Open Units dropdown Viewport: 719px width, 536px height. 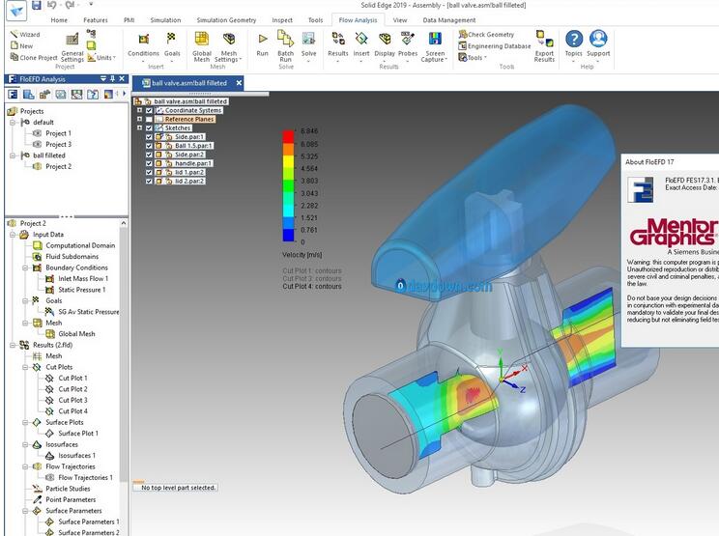tap(101, 58)
